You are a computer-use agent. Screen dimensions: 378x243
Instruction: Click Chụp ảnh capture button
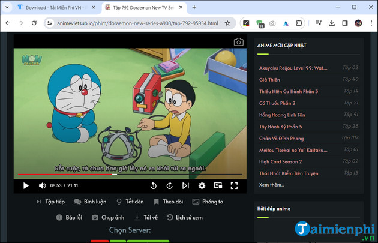108,217
